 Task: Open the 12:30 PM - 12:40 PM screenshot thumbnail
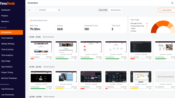click(116, 47)
